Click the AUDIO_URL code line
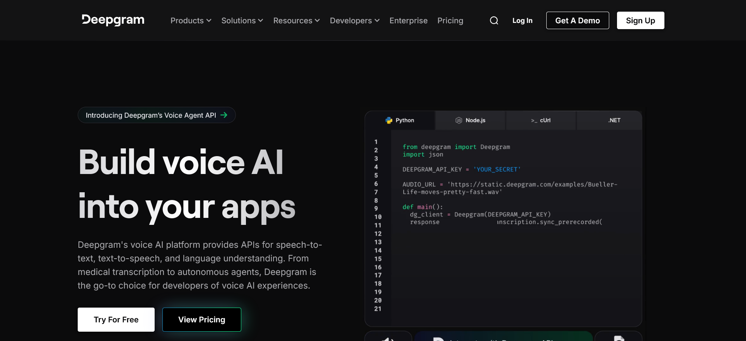Image resolution: width=746 pixels, height=341 pixels. (x=510, y=188)
